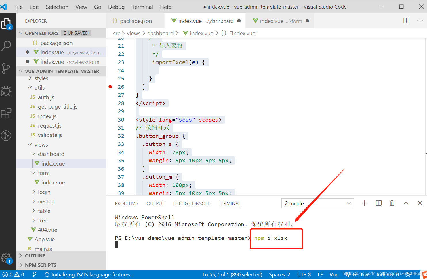Change end of line via 'LF'
The image size is (427, 279).
click(320, 274)
